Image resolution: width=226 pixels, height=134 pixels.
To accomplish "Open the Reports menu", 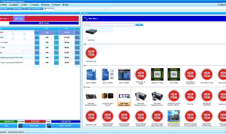I will pyautogui.click(x=56, y=5).
